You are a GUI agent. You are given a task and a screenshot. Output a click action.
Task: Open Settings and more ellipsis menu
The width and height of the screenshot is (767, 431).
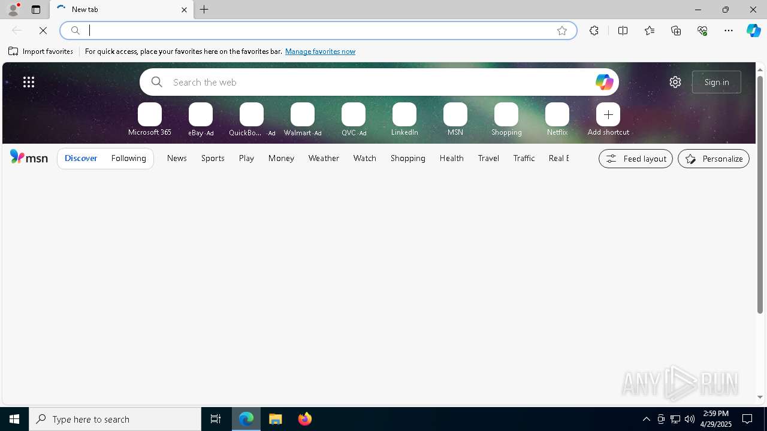click(x=729, y=31)
